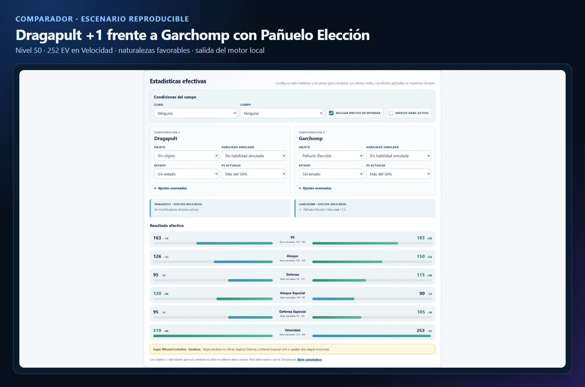
Task: Open the Campo dropdown
Action: pyautogui.click(x=281, y=113)
